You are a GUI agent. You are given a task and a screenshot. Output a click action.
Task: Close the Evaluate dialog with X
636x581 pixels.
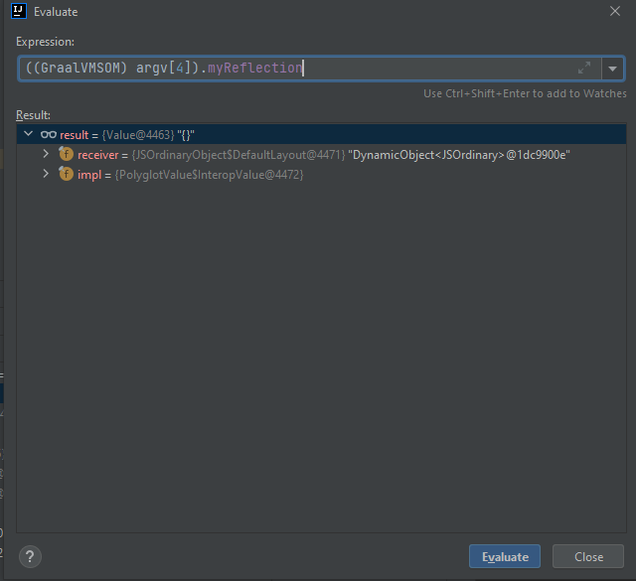615,11
